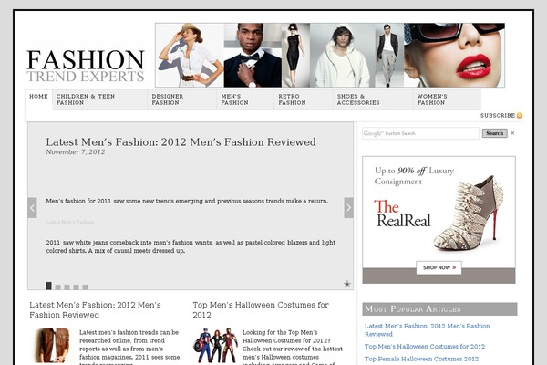Open Top Men's Halloween Costumes article title

pyautogui.click(x=261, y=310)
